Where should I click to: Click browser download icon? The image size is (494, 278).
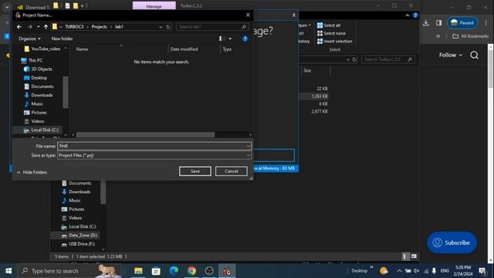pyautogui.click(x=426, y=22)
